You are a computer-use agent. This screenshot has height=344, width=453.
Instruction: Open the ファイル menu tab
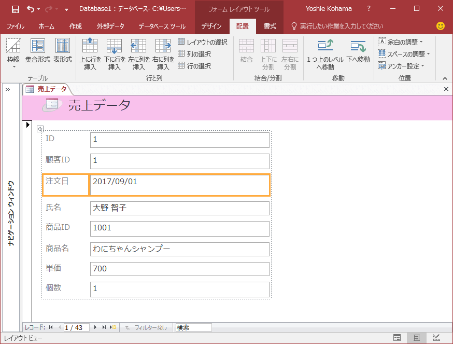pyautogui.click(x=16, y=26)
